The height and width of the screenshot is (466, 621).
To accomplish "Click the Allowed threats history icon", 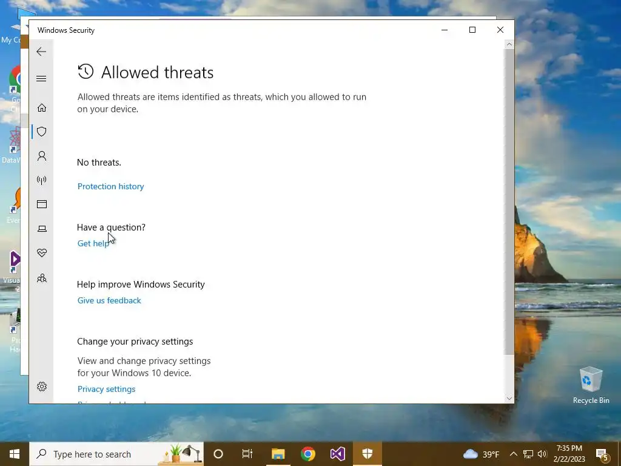I will [86, 72].
